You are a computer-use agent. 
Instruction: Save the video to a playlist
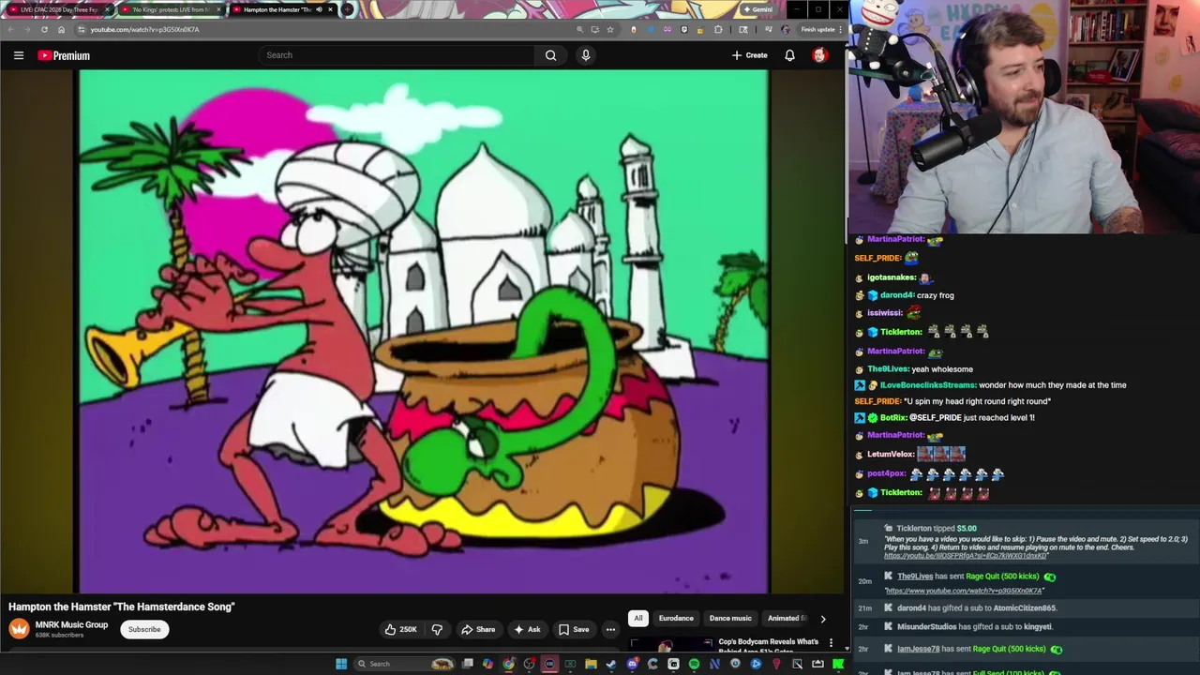click(x=574, y=629)
